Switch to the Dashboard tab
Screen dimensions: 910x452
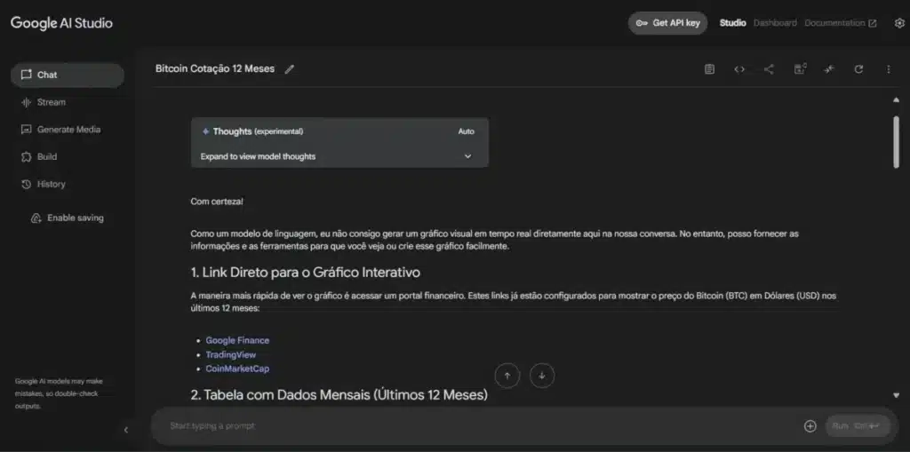tap(775, 23)
